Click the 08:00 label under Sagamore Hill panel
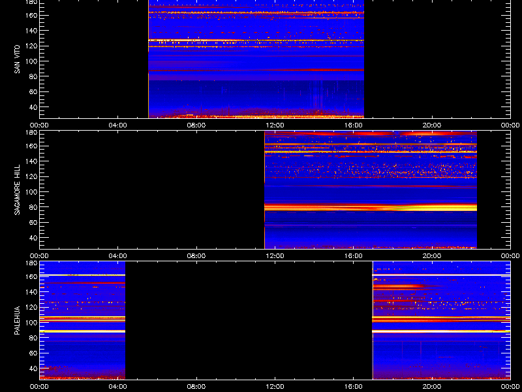 pyautogui.click(x=196, y=256)
